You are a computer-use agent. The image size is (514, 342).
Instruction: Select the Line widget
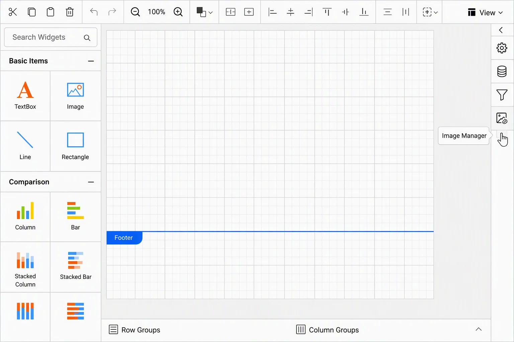(25, 146)
